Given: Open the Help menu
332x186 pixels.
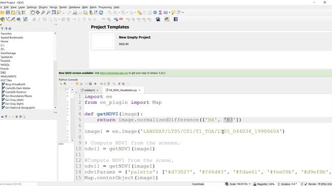Looking at the screenshot, I should (116, 7).
